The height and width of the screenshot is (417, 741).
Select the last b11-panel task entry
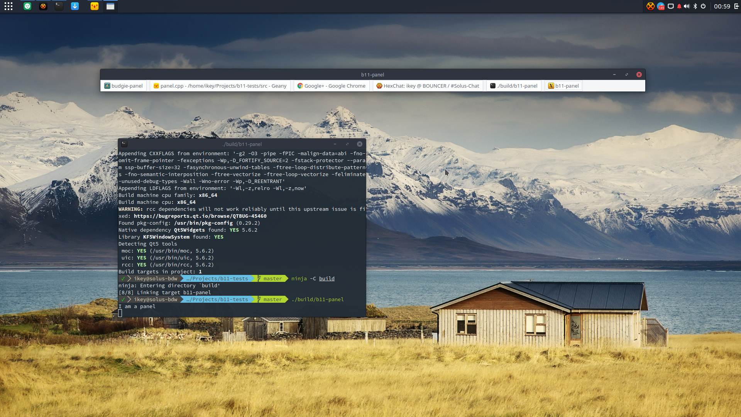[x=563, y=86]
